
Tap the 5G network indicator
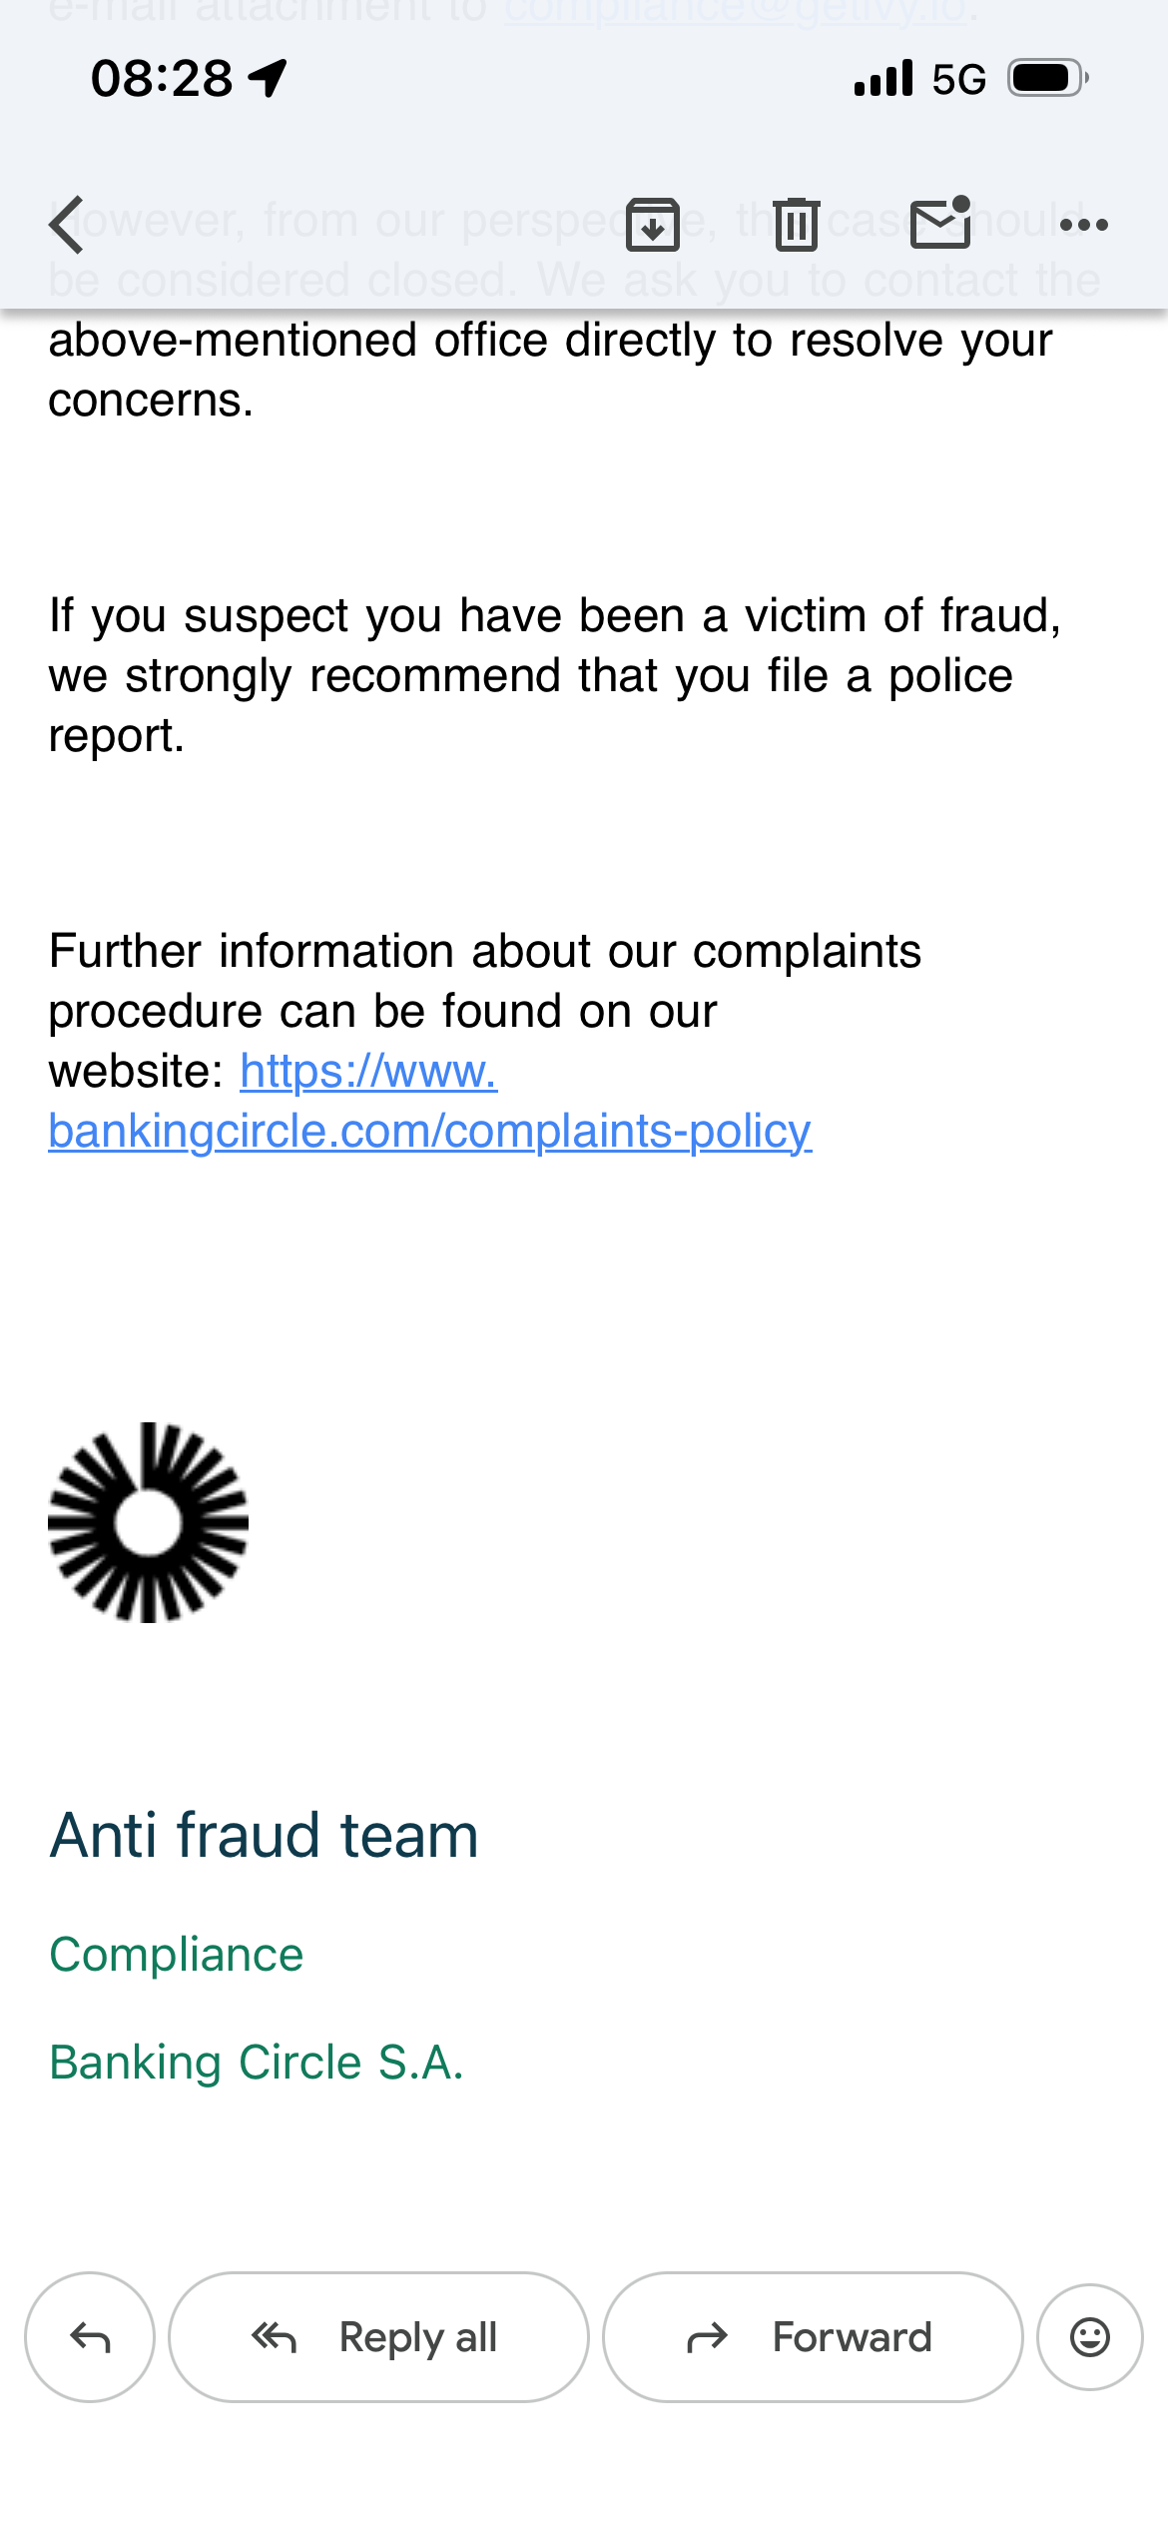click(x=959, y=79)
